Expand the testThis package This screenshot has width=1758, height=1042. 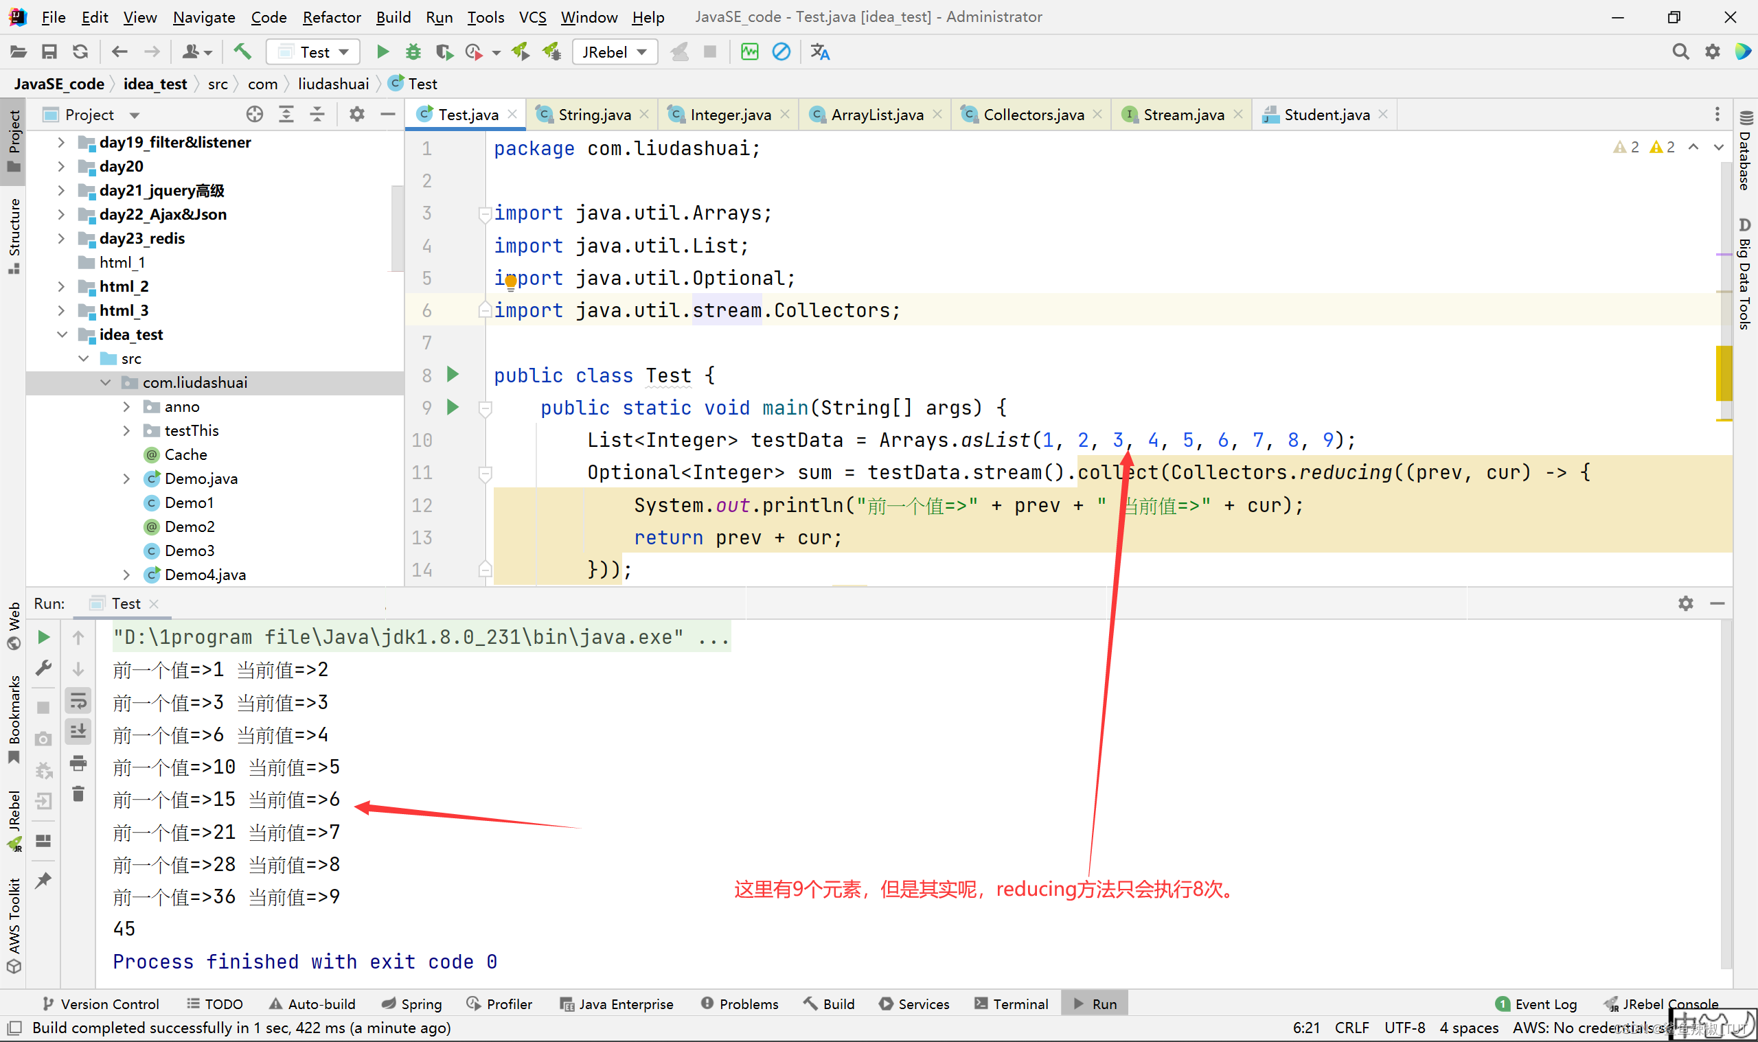[126, 430]
